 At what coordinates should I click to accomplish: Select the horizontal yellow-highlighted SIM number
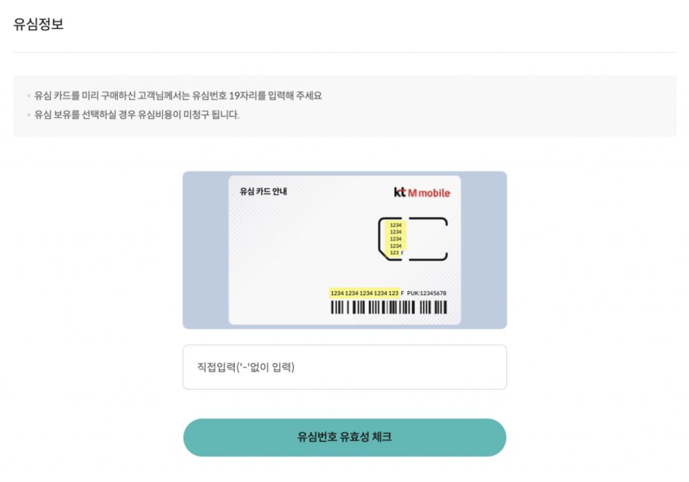pos(364,293)
